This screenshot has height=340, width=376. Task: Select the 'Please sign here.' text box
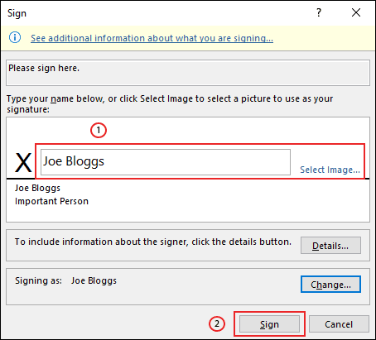188,73
